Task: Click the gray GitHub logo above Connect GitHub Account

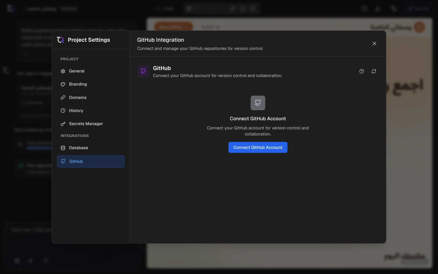Action: pyautogui.click(x=258, y=103)
